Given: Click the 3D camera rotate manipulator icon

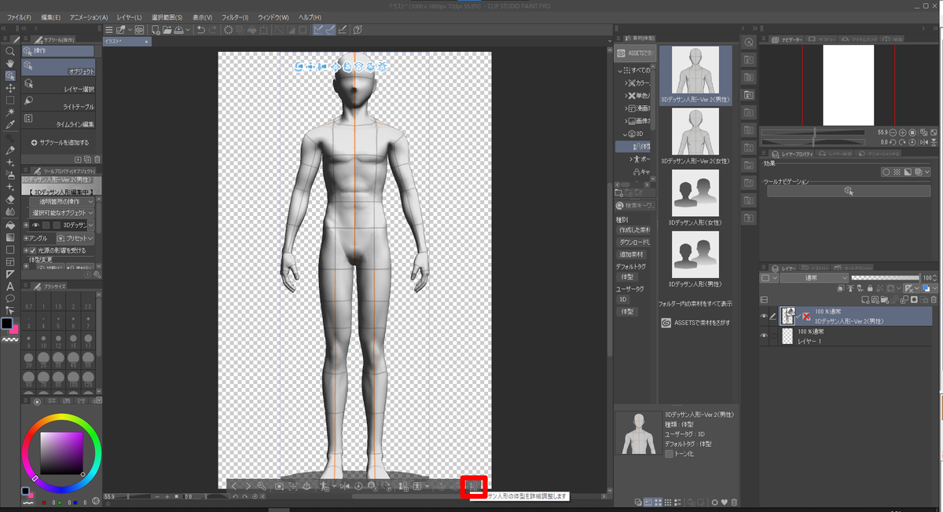Looking at the screenshot, I should point(299,68).
